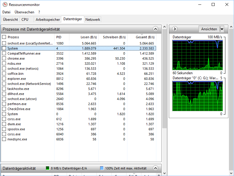The height and width of the screenshot is (176, 234).
Task: Click the main pane vertical scrollbar thumb
Action: click(x=164, y=79)
